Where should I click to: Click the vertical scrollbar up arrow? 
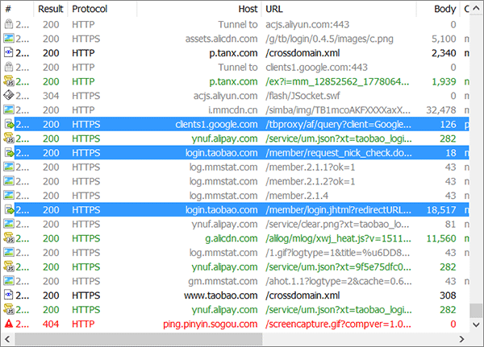click(476, 9)
